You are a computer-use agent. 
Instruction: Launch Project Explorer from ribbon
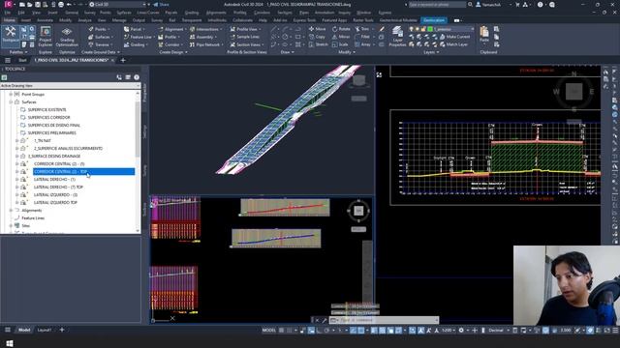(46, 37)
